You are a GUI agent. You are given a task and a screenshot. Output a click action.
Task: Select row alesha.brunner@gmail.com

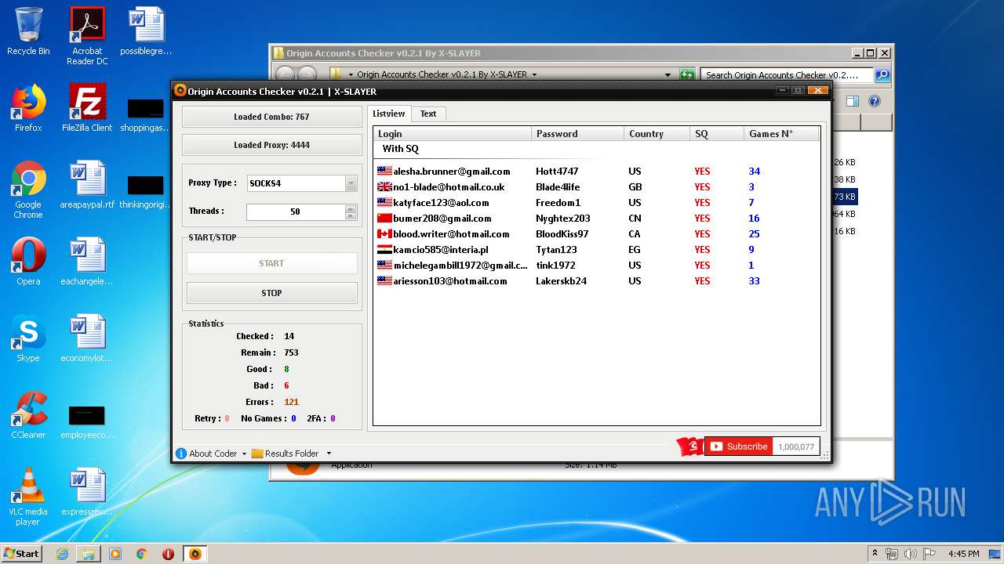(x=596, y=172)
